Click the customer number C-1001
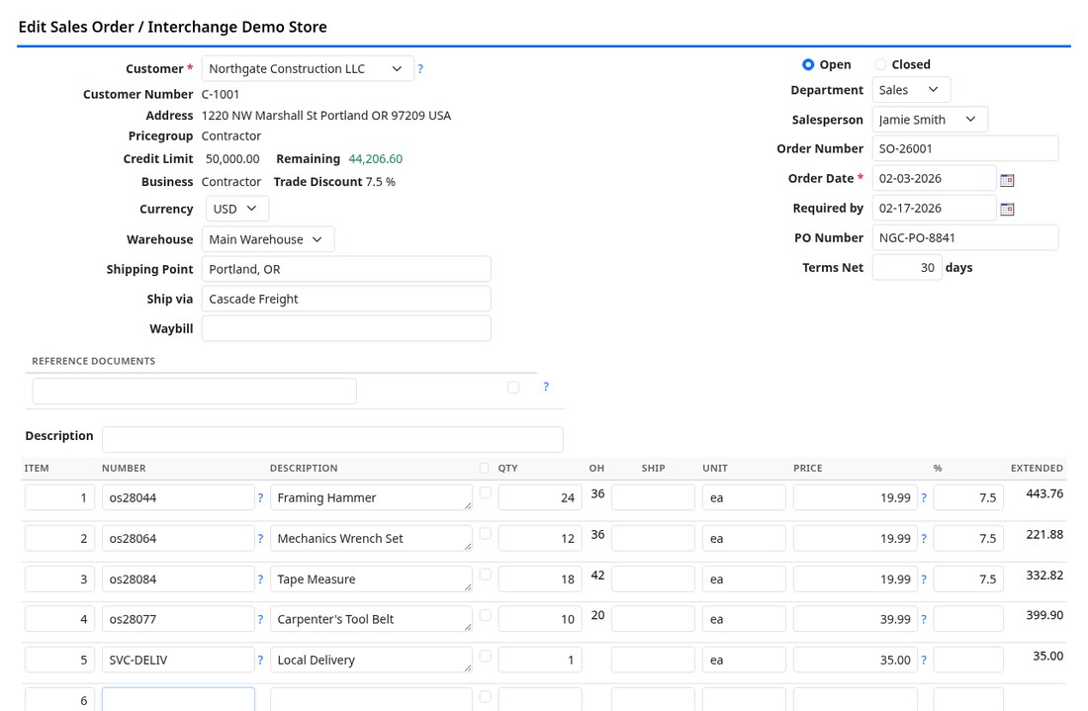 pyautogui.click(x=221, y=94)
